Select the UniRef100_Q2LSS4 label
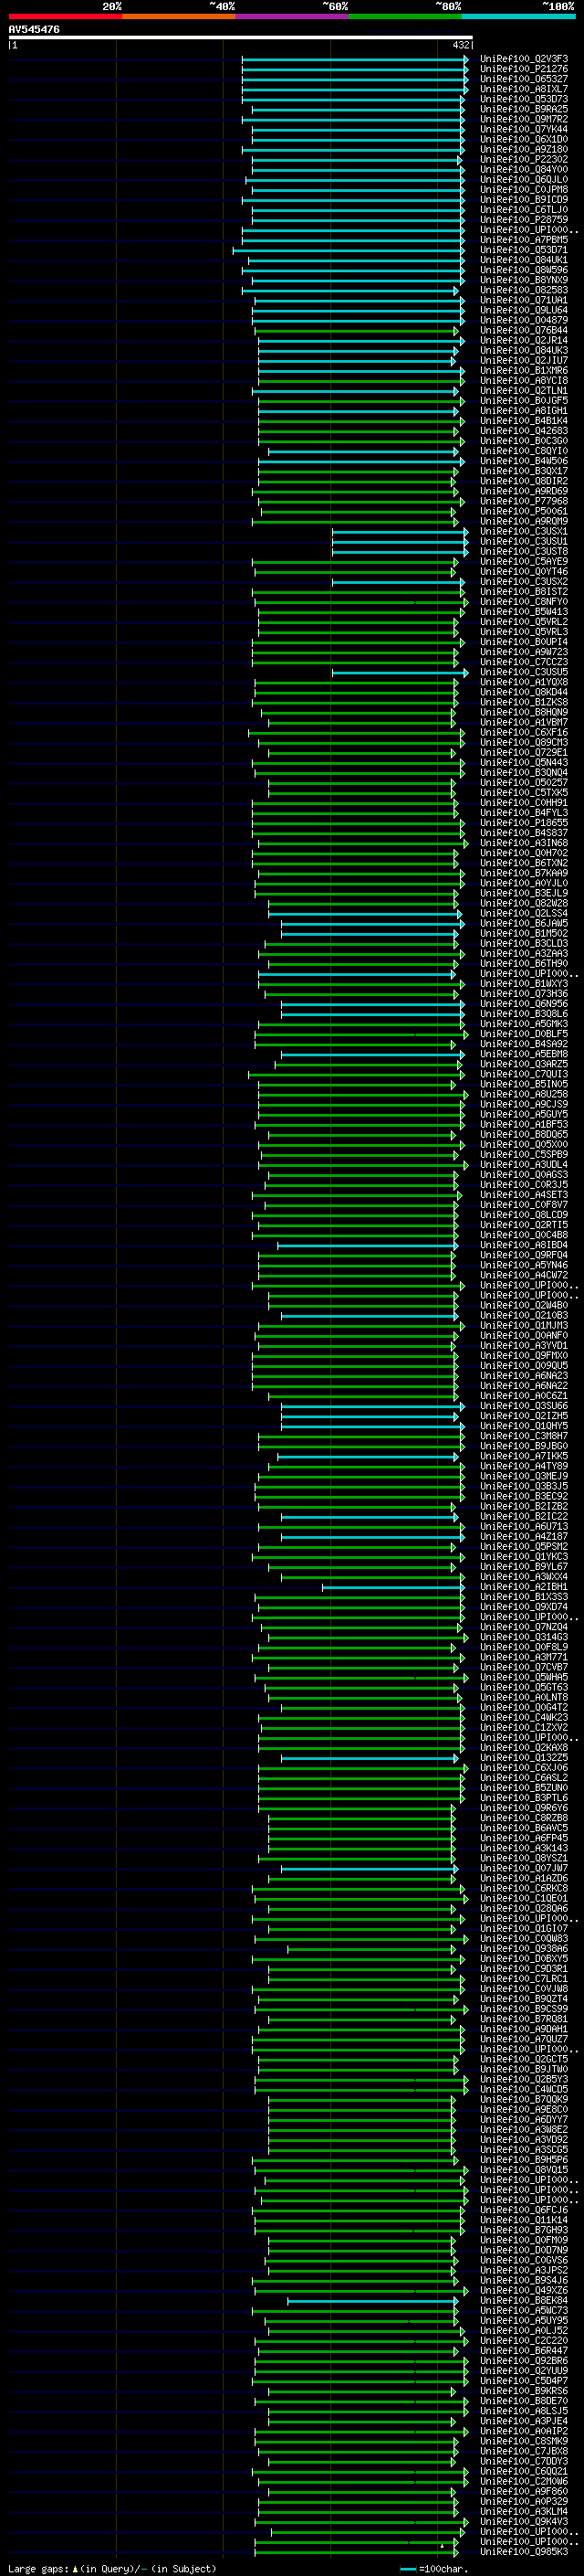The height and width of the screenshot is (2576, 584). coord(524,913)
